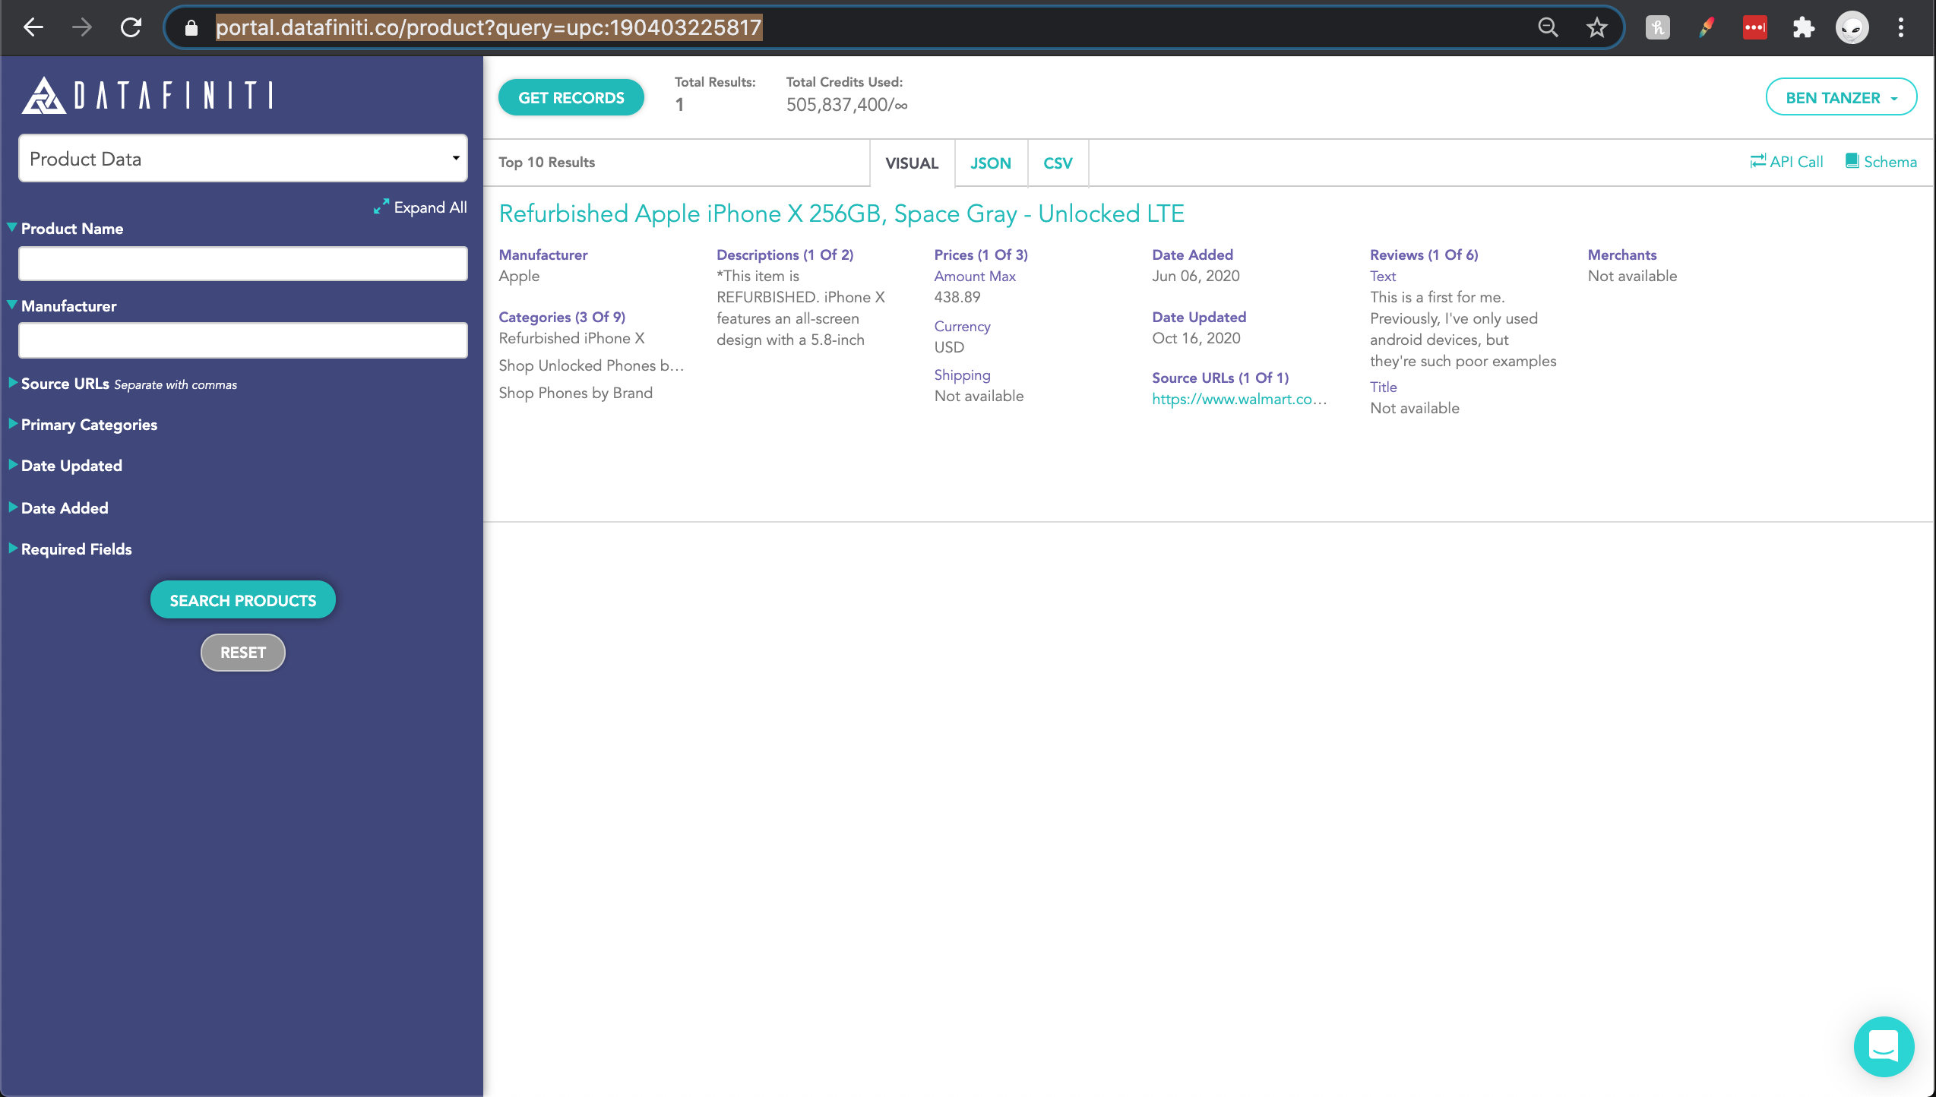Click the zoom magnifier icon in address bar

pos(1548,28)
